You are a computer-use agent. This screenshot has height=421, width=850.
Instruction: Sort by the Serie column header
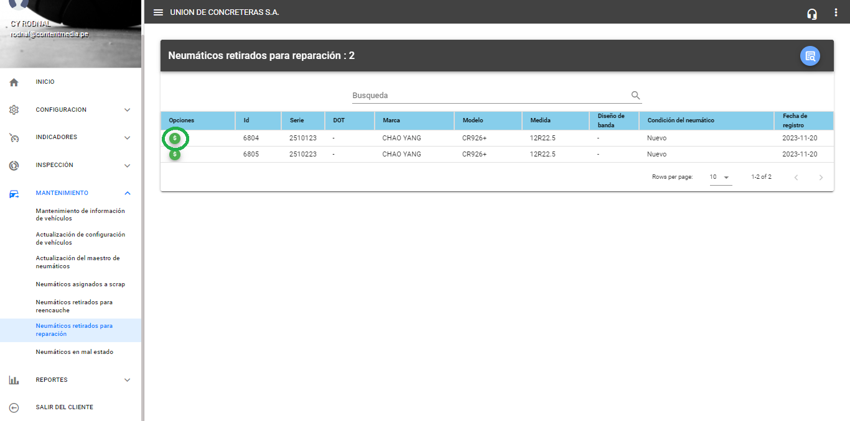pyautogui.click(x=296, y=120)
